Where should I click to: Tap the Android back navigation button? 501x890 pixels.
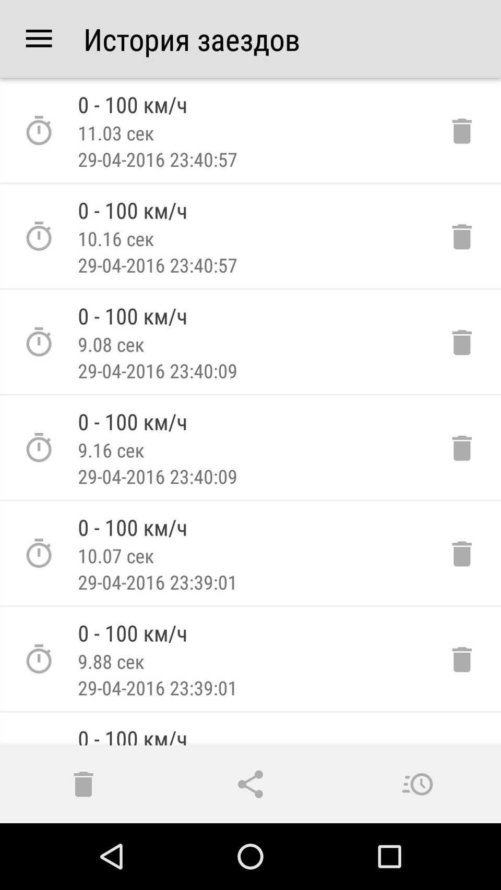coord(112,856)
